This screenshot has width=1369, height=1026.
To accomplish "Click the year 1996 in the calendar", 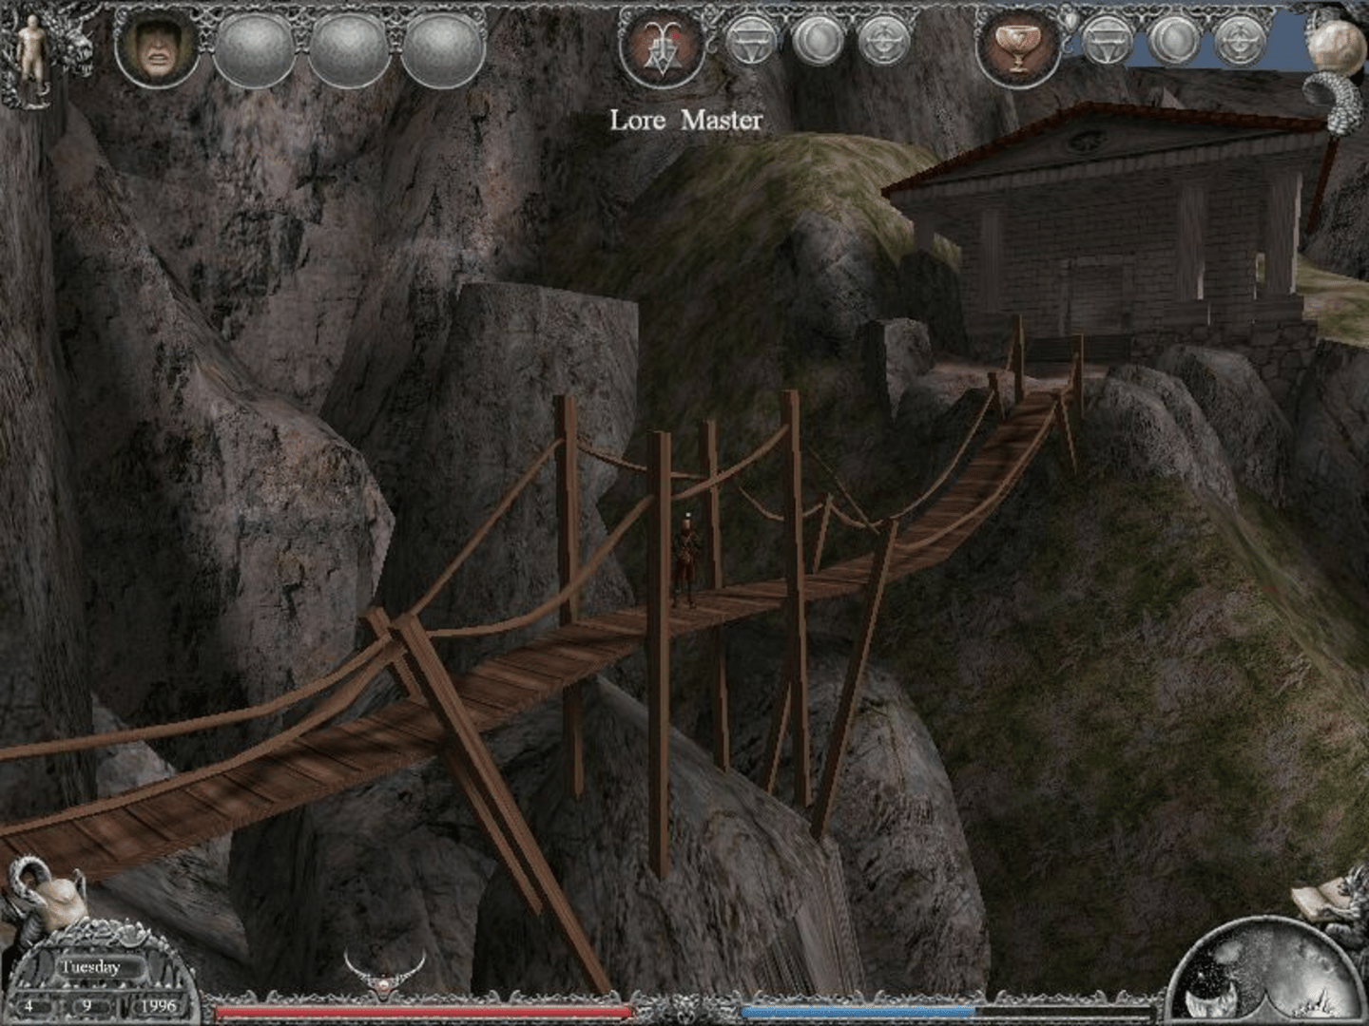I will coord(158,1005).
